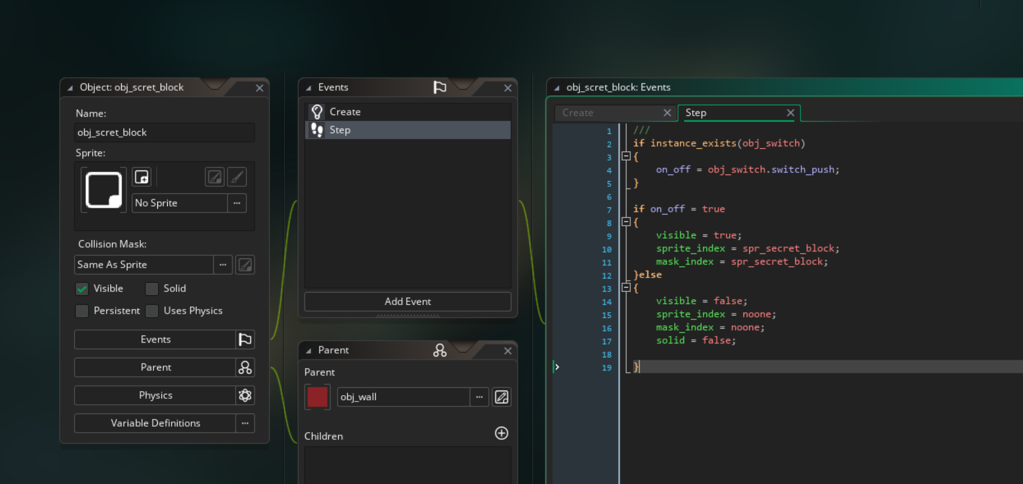
Task: Click the sprite preview thumbnail
Action: [x=104, y=190]
